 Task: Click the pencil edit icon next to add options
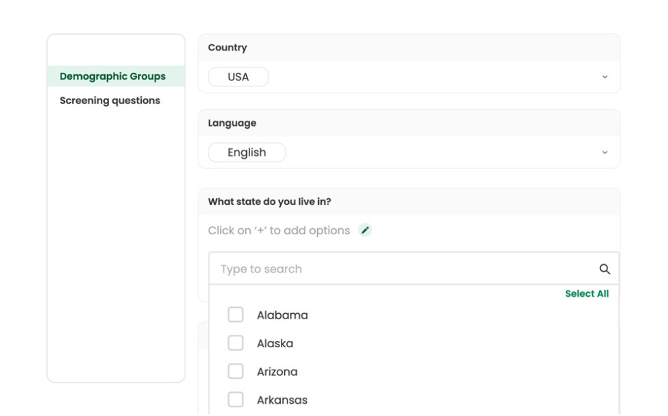[x=365, y=230]
